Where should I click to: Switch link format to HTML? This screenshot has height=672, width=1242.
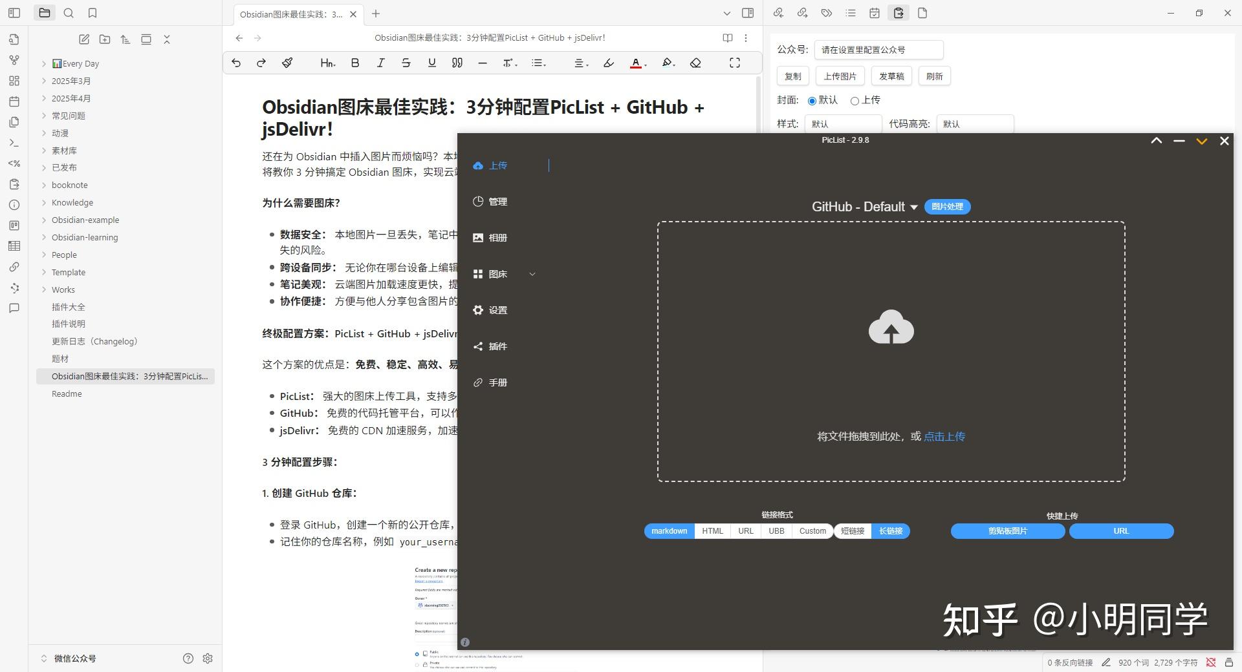(712, 531)
